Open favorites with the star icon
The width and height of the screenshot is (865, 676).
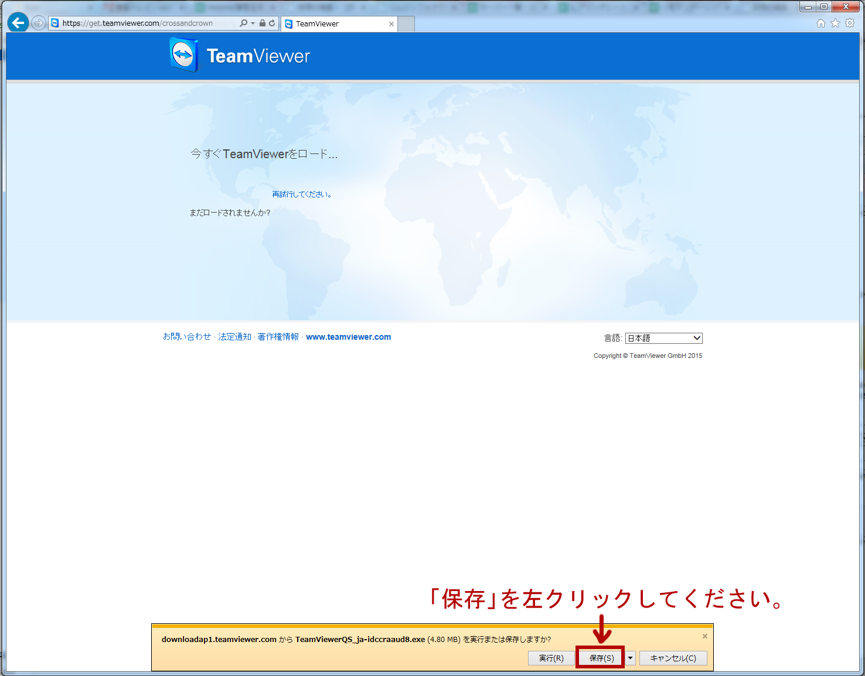(x=835, y=23)
